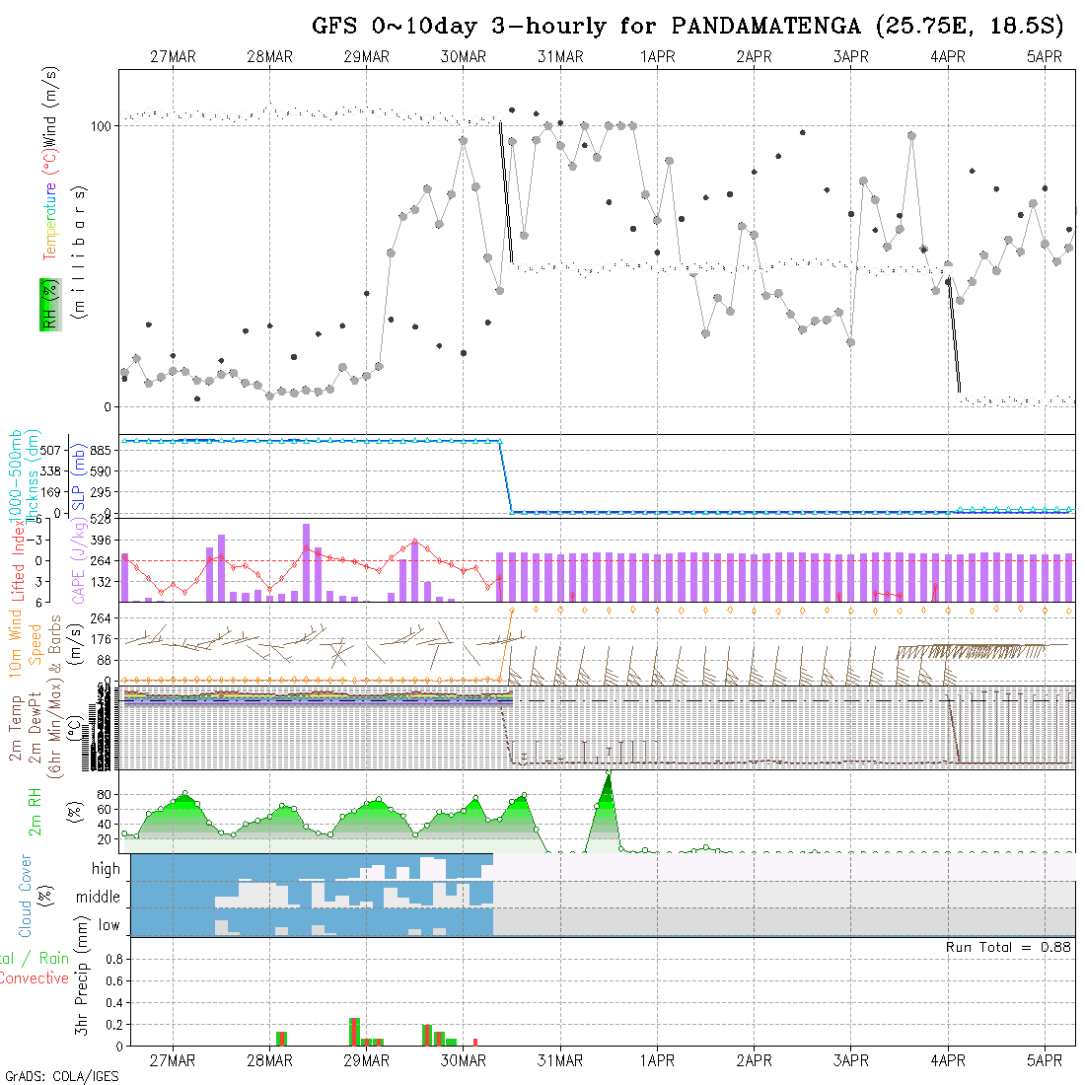Select the 27MAR label on top axis
1085x1085 pixels.
[173, 57]
